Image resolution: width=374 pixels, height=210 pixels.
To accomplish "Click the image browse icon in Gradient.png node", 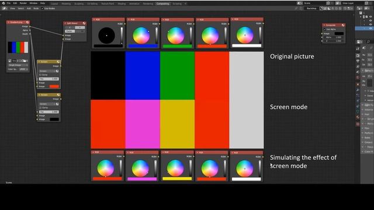I will (x=10, y=61).
